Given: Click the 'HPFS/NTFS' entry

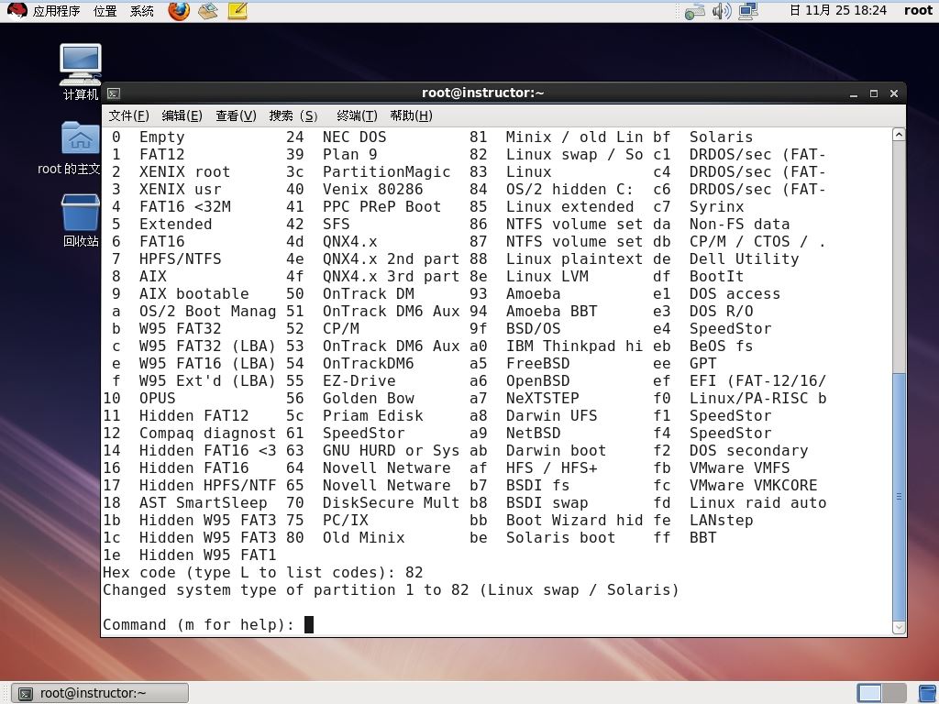Looking at the screenshot, I should [181, 258].
